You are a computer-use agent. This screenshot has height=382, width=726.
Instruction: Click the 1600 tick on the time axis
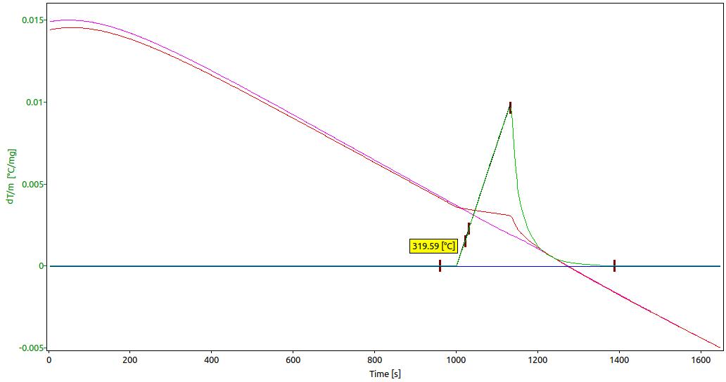click(701, 360)
